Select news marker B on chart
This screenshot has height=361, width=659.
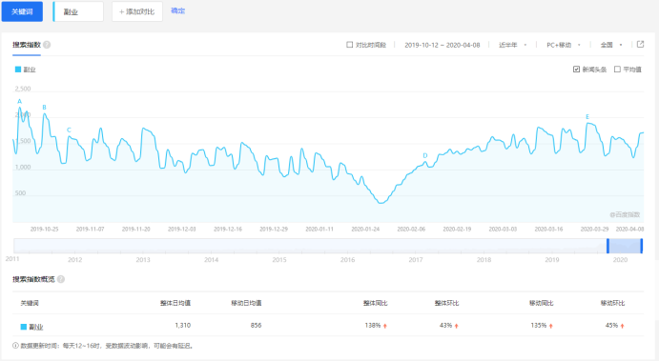[x=44, y=108]
